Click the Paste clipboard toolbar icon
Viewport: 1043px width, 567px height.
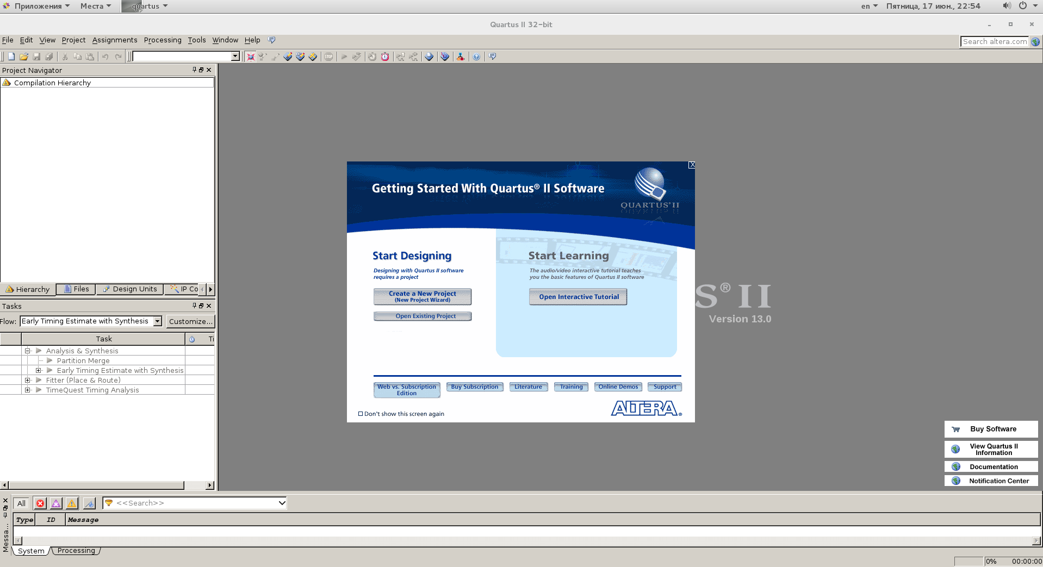pos(90,57)
